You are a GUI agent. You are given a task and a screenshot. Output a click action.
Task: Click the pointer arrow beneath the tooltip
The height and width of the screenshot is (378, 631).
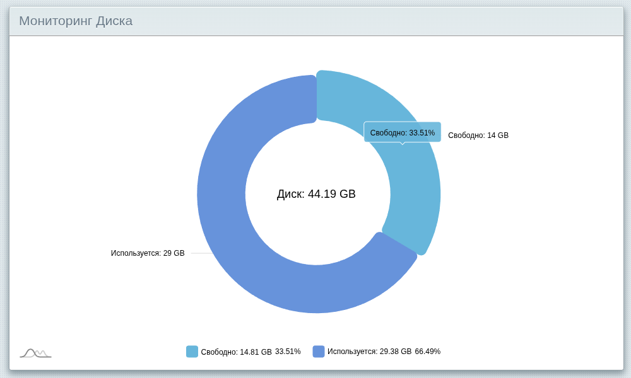[x=403, y=144]
